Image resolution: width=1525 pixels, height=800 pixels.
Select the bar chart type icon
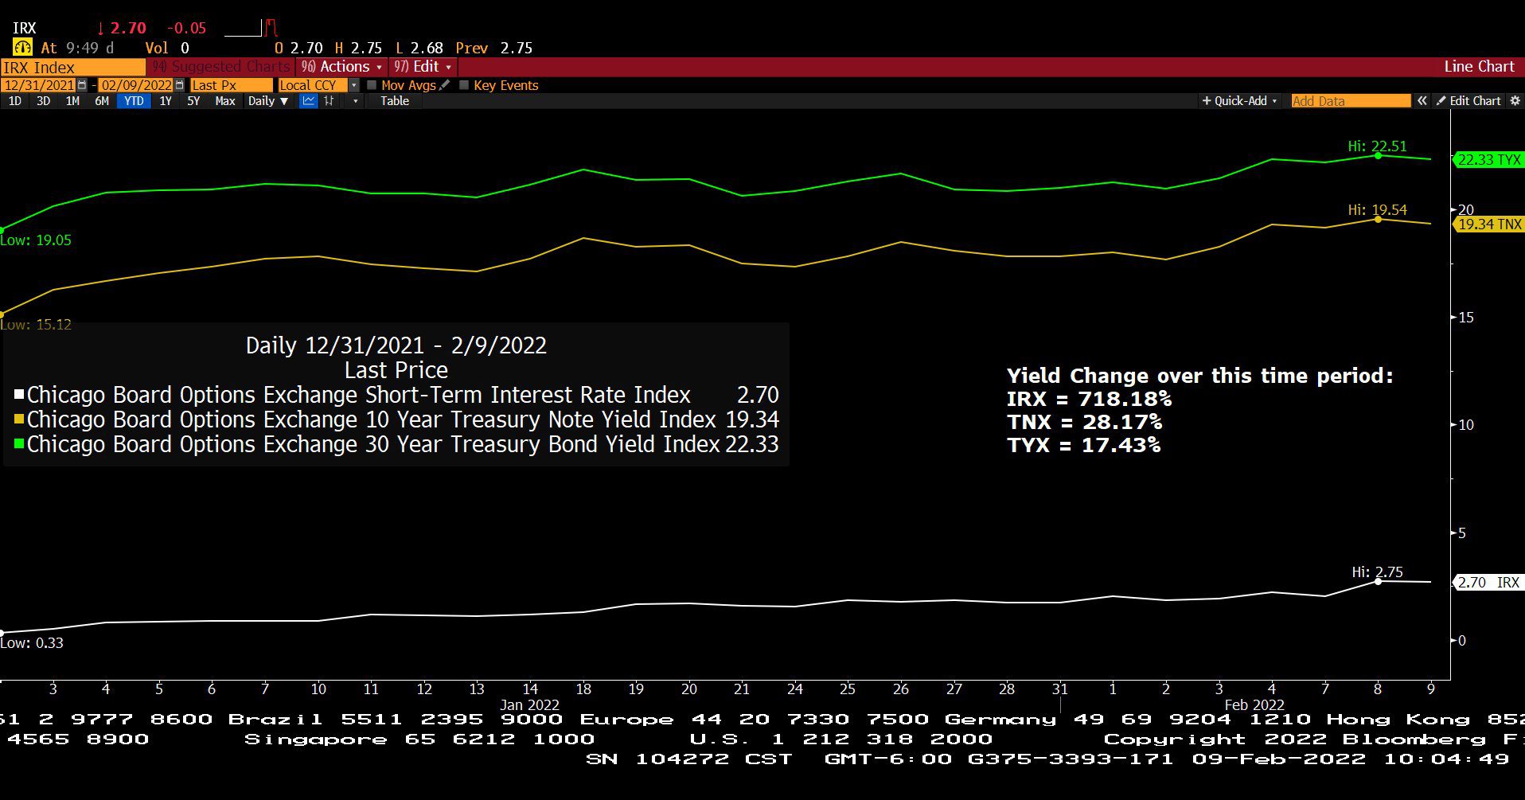pyautogui.click(x=329, y=101)
